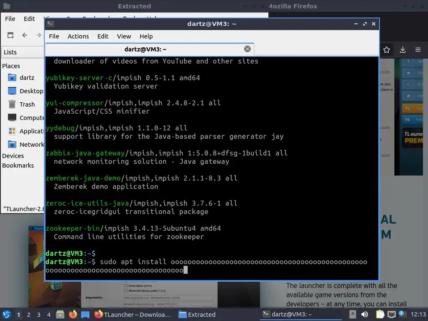Click the removable media eject tray icon
Viewport: 428px width, 321px height.
click(x=353, y=314)
